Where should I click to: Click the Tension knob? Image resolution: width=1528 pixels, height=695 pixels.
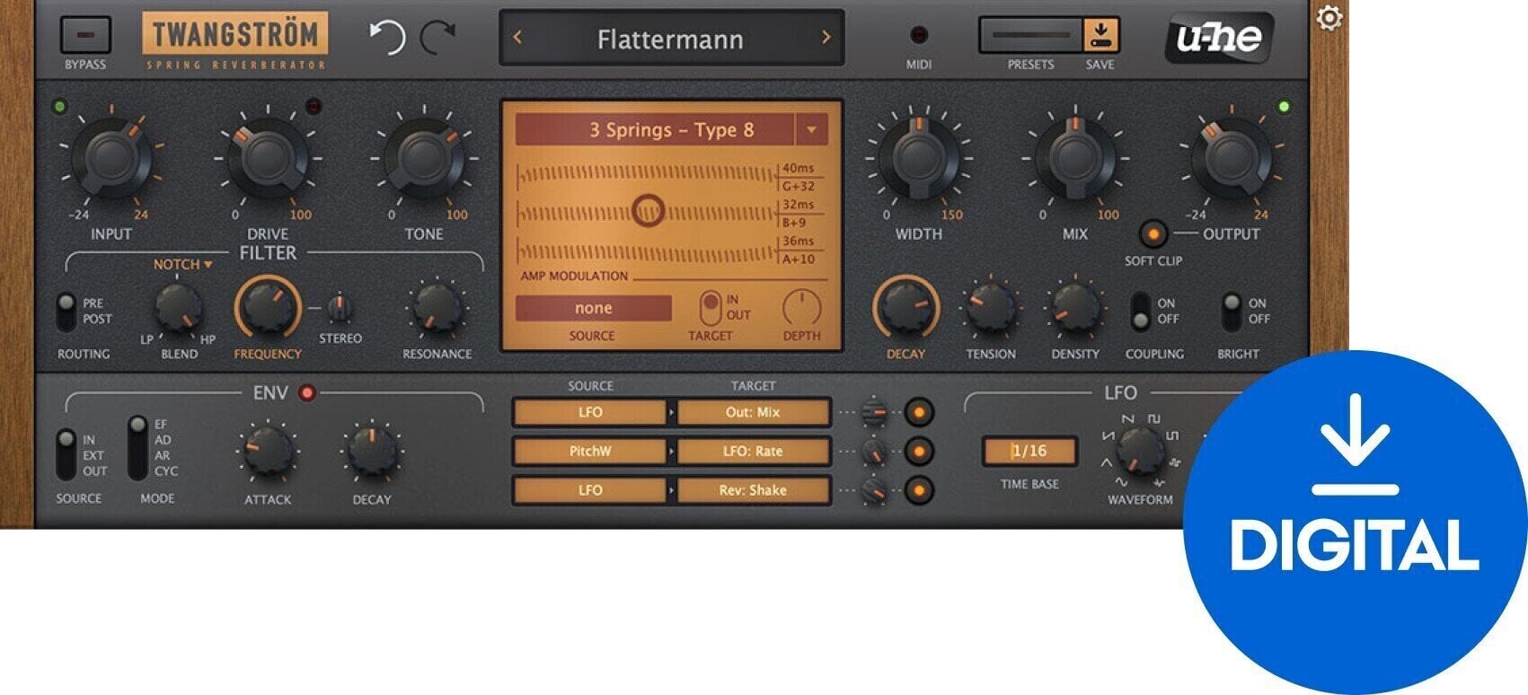[x=990, y=309]
